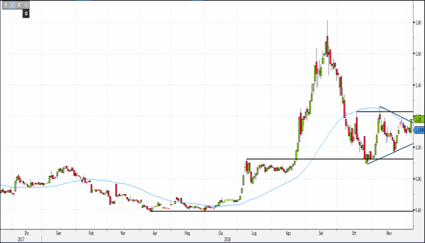
Task: Click the Apr month label on time axis
Action: click(155, 232)
